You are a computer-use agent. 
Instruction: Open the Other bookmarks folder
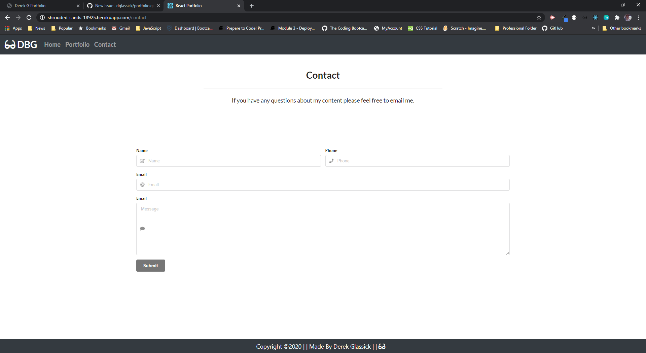[621, 28]
